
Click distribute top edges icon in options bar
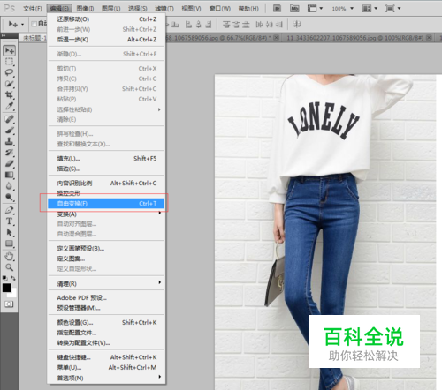pos(226,25)
